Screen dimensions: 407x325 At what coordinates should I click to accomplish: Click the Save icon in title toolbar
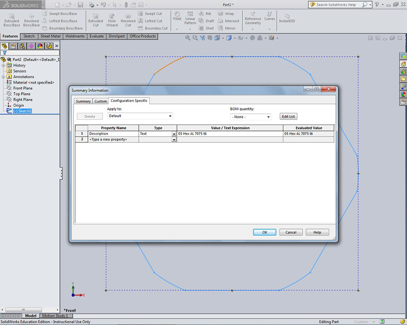80,5
